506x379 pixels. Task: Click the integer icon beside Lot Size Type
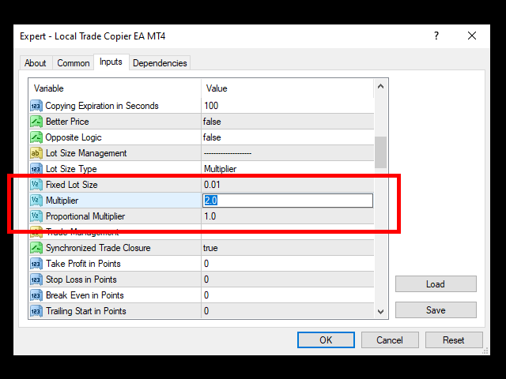(36, 169)
